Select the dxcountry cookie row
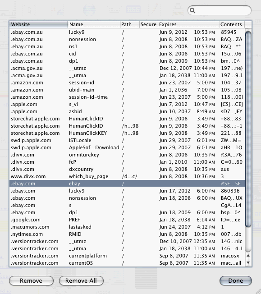261x294 pixels. [x=127, y=169]
